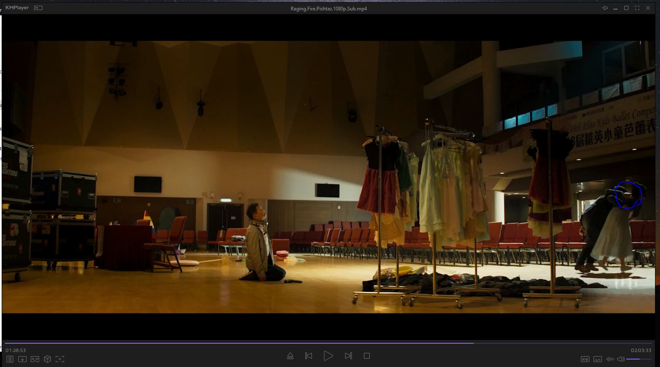Pin window on top with pin icon
660x367 pixels.
point(605,8)
